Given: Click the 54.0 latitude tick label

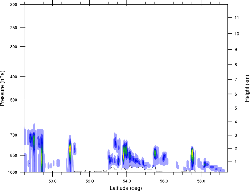Looking at the screenshot, I should (x=127, y=181).
